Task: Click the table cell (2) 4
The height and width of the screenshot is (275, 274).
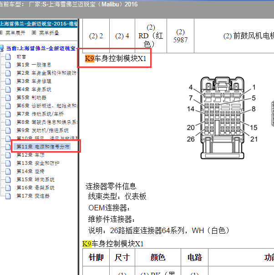Action: 122,36
